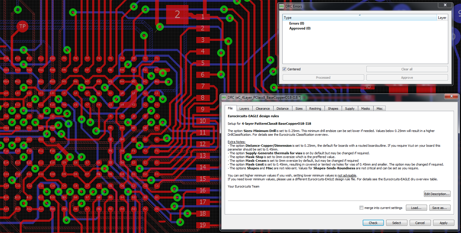Go to the Masks tab

click(365, 109)
